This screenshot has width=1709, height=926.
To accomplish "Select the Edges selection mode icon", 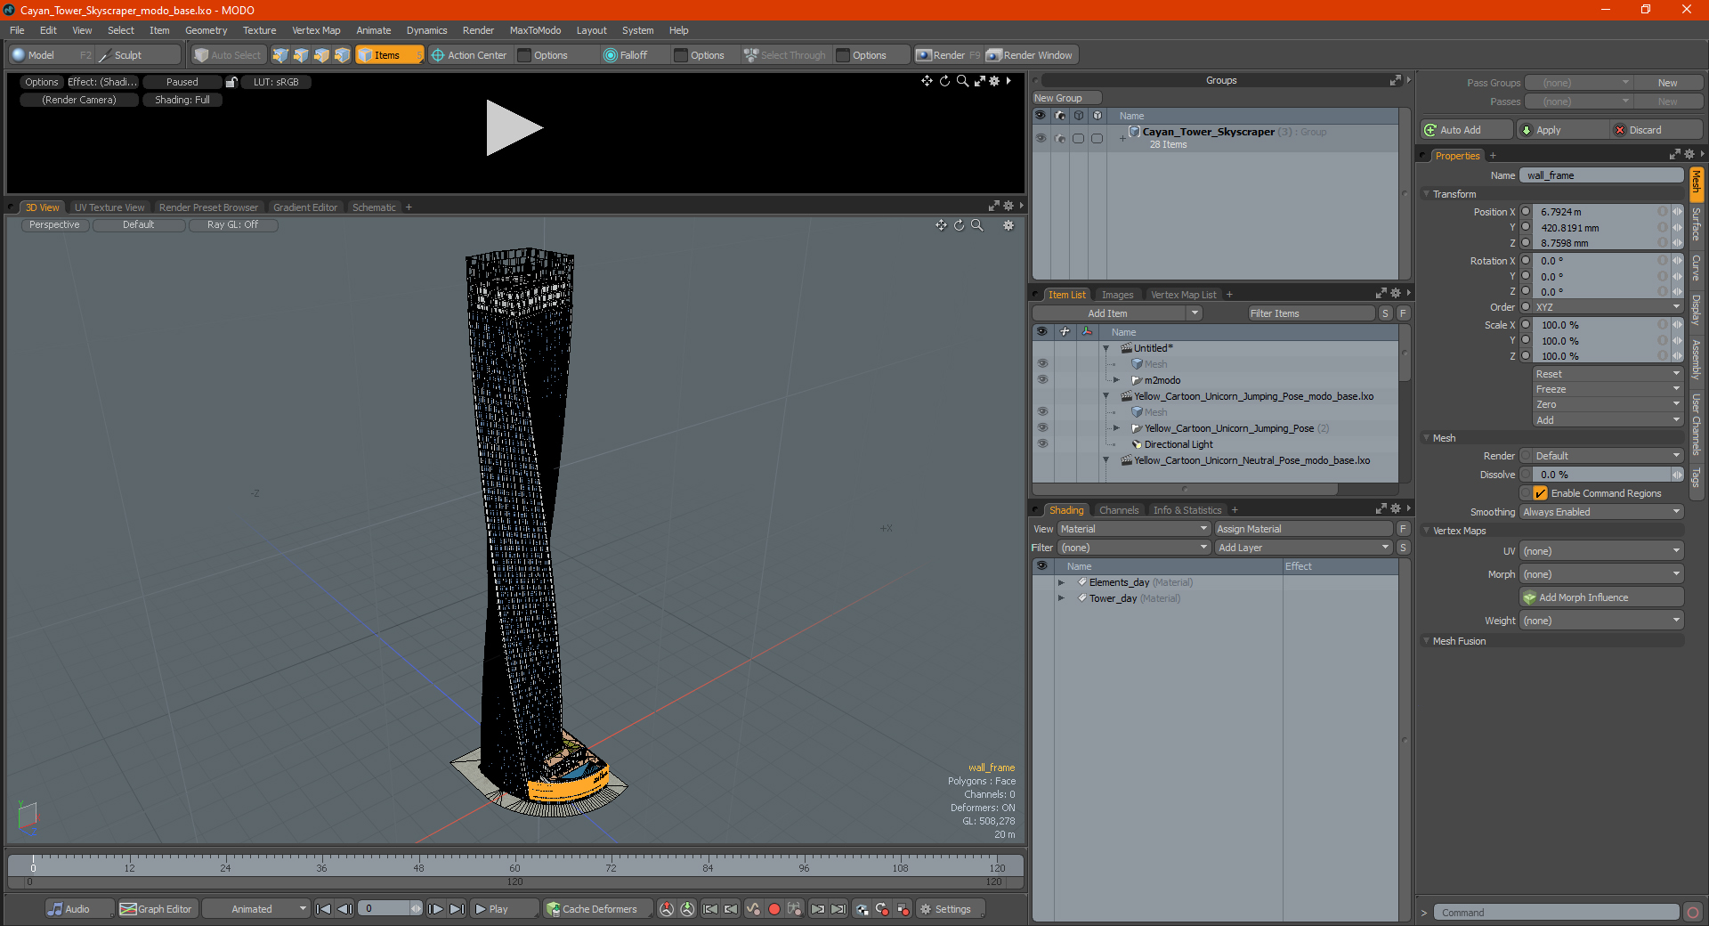I will tap(301, 55).
